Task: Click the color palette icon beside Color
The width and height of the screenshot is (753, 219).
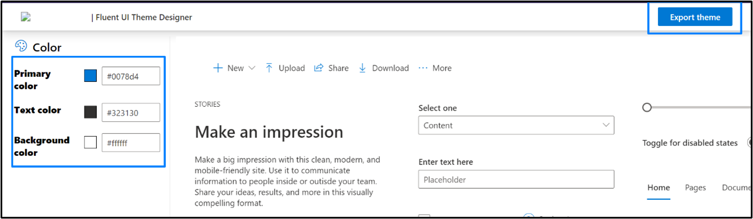Action: [x=21, y=46]
